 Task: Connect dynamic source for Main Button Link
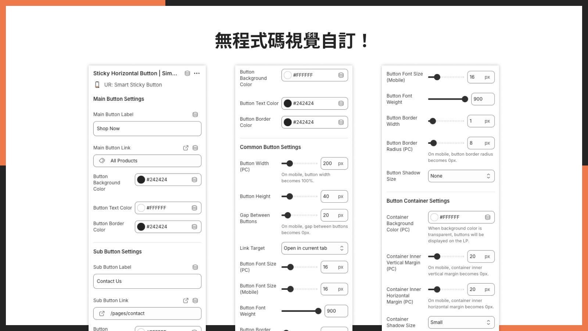tap(195, 148)
